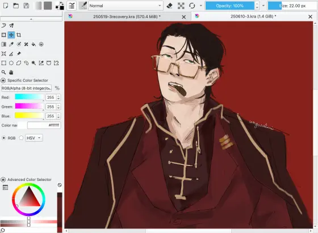Choose a brush preset
This screenshot has height=233, width=318.
[x=83, y=6]
